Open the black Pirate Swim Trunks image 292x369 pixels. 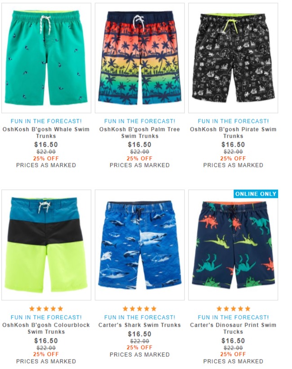coord(233,58)
